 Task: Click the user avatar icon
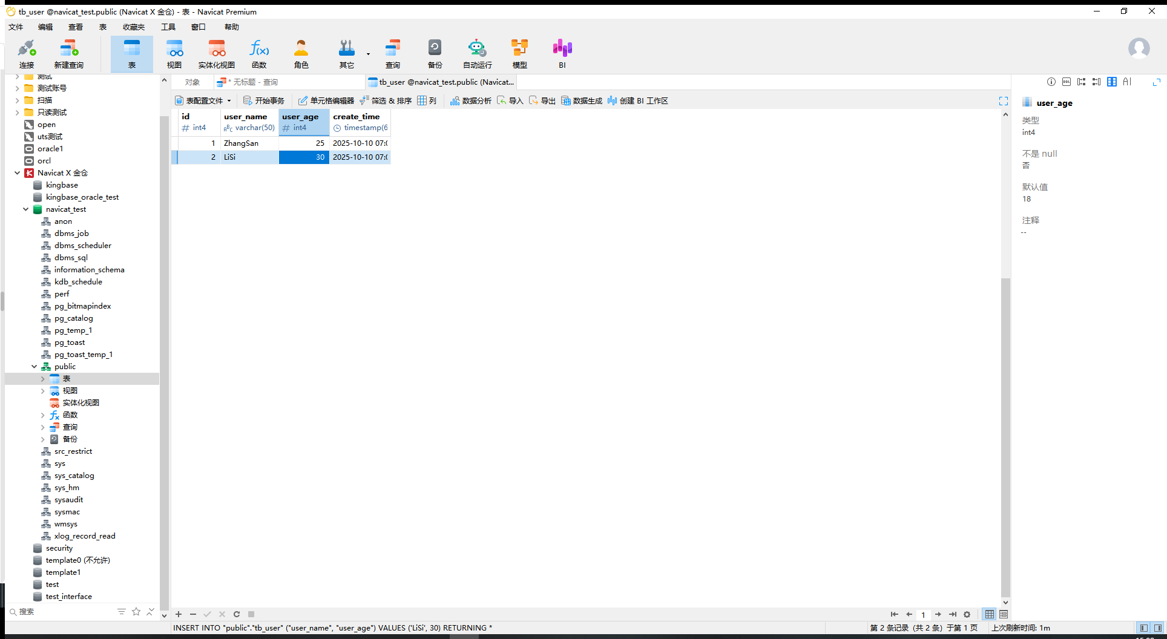(1139, 48)
